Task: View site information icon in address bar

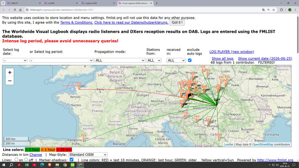Action: tap(27, 10)
